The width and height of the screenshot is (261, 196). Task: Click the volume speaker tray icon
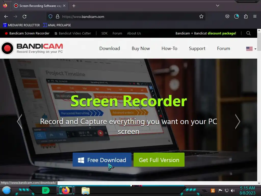[x=232, y=190]
